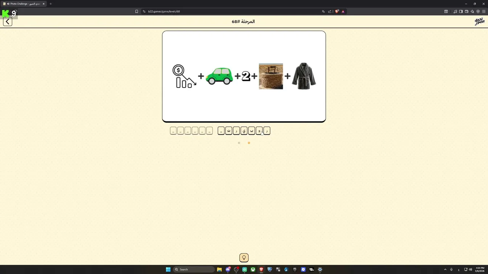488x274 pixels.
Task: Click the share page icon
Action: pos(330,11)
